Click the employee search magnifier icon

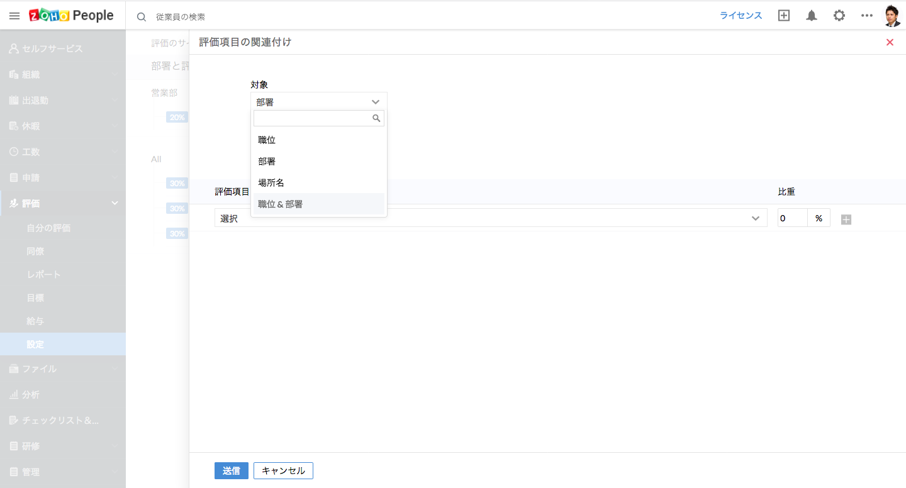pos(142,17)
